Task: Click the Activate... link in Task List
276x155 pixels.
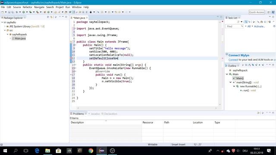Action: click(x=259, y=26)
